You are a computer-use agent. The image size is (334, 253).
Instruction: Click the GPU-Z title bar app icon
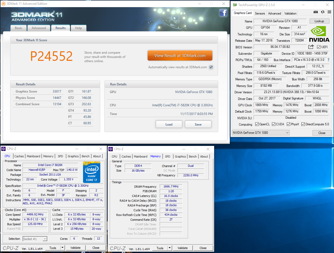coord(235,5)
